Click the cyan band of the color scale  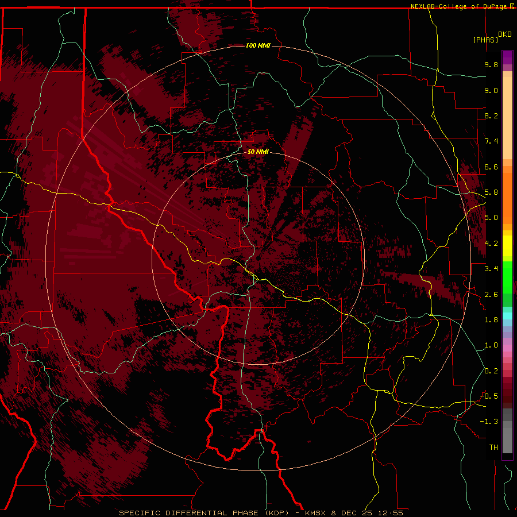(507, 316)
